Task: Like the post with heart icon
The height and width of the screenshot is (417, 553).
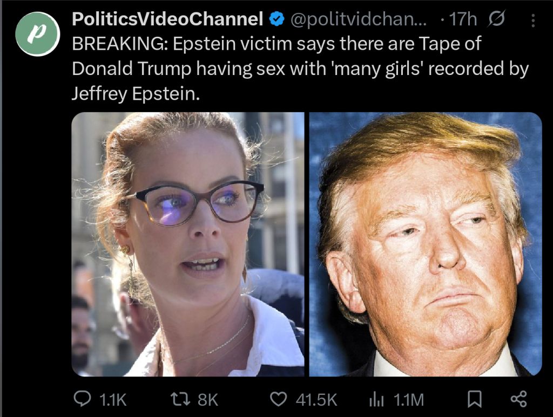Action: pos(278,399)
